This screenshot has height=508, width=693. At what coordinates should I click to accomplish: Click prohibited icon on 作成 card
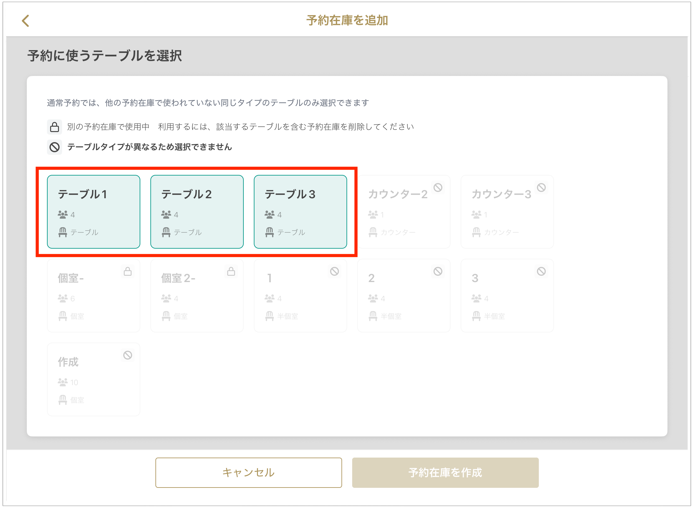click(128, 355)
